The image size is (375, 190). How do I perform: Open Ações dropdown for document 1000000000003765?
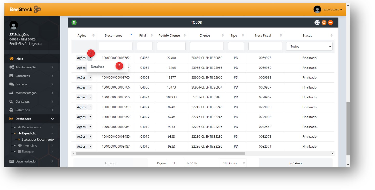pos(90,78)
